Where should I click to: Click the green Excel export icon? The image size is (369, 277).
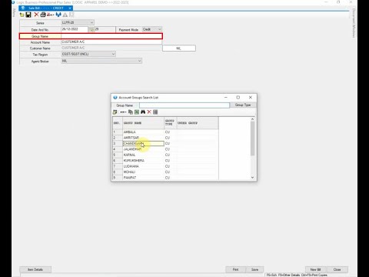click(137, 112)
